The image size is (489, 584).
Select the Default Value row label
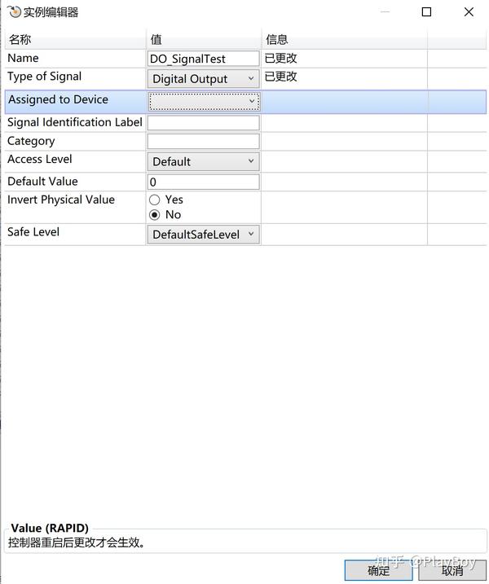tap(42, 182)
